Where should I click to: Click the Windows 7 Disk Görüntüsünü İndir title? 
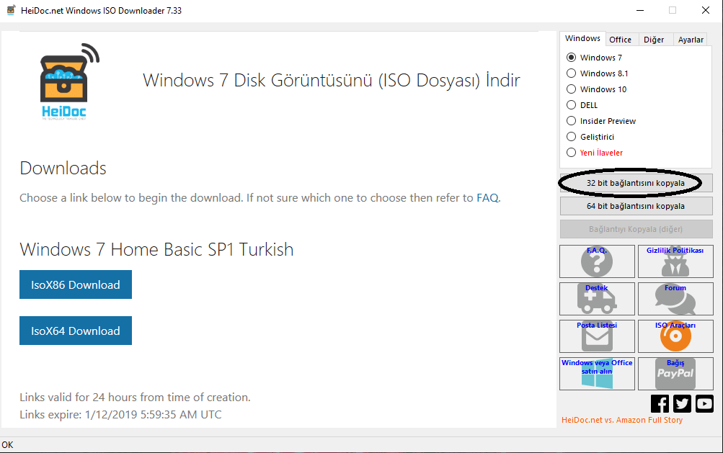click(332, 80)
